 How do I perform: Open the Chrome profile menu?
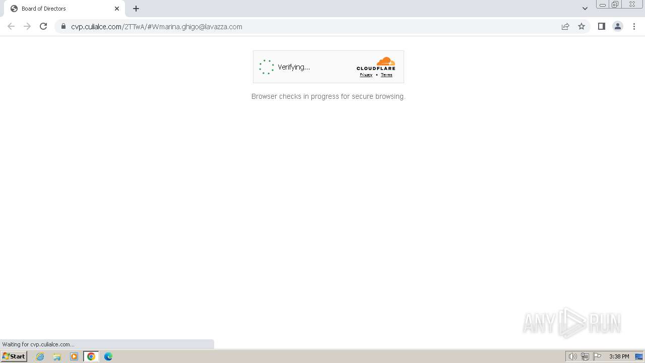617,26
